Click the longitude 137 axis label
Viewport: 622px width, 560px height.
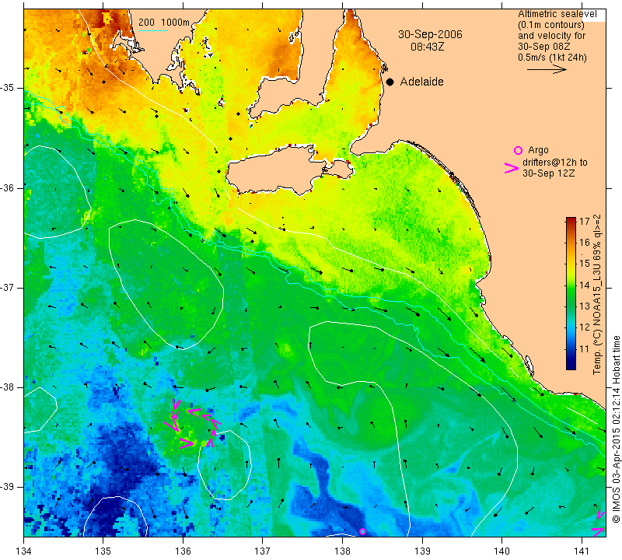tap(263, 551)
